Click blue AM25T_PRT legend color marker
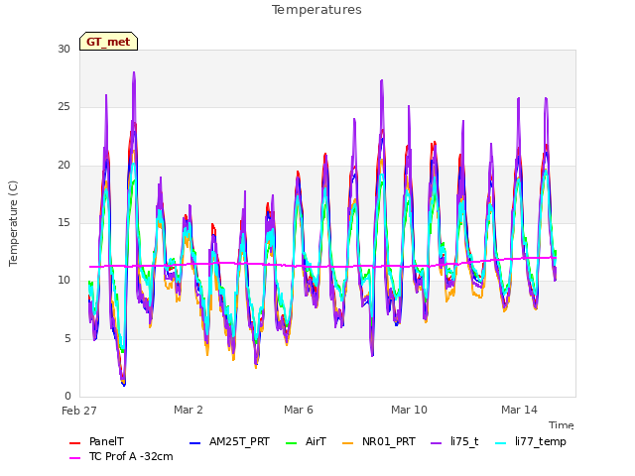This screenshot has width=635, height=476. [194, 443]
